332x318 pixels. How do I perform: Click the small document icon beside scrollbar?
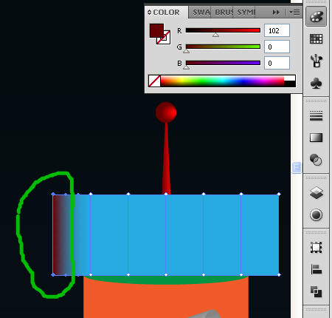point(297,168)
